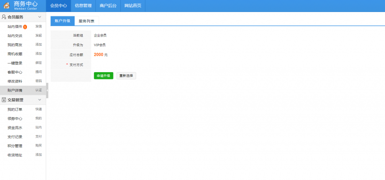Click the 交易管理 section icon

click(x=4, y=100)
